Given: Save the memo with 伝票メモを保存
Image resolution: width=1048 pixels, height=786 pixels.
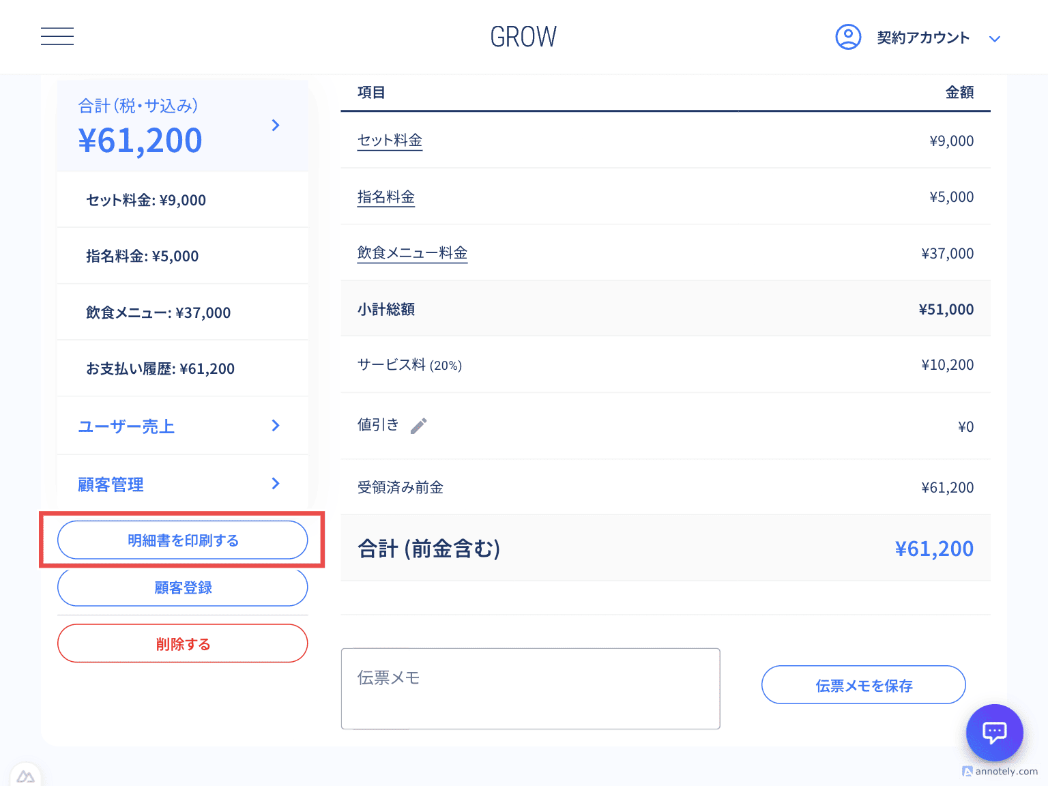Looking at the screenshot, I should coord(863,685).
